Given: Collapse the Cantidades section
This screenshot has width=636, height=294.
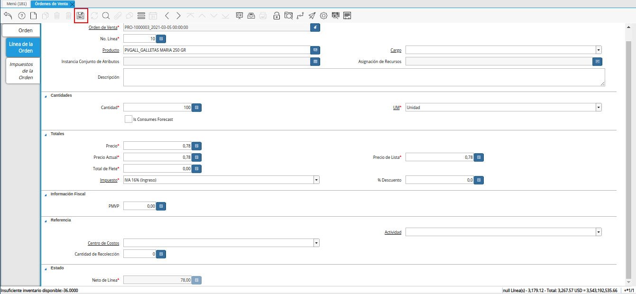Looking at the screenshot, I should coord(46,96).
